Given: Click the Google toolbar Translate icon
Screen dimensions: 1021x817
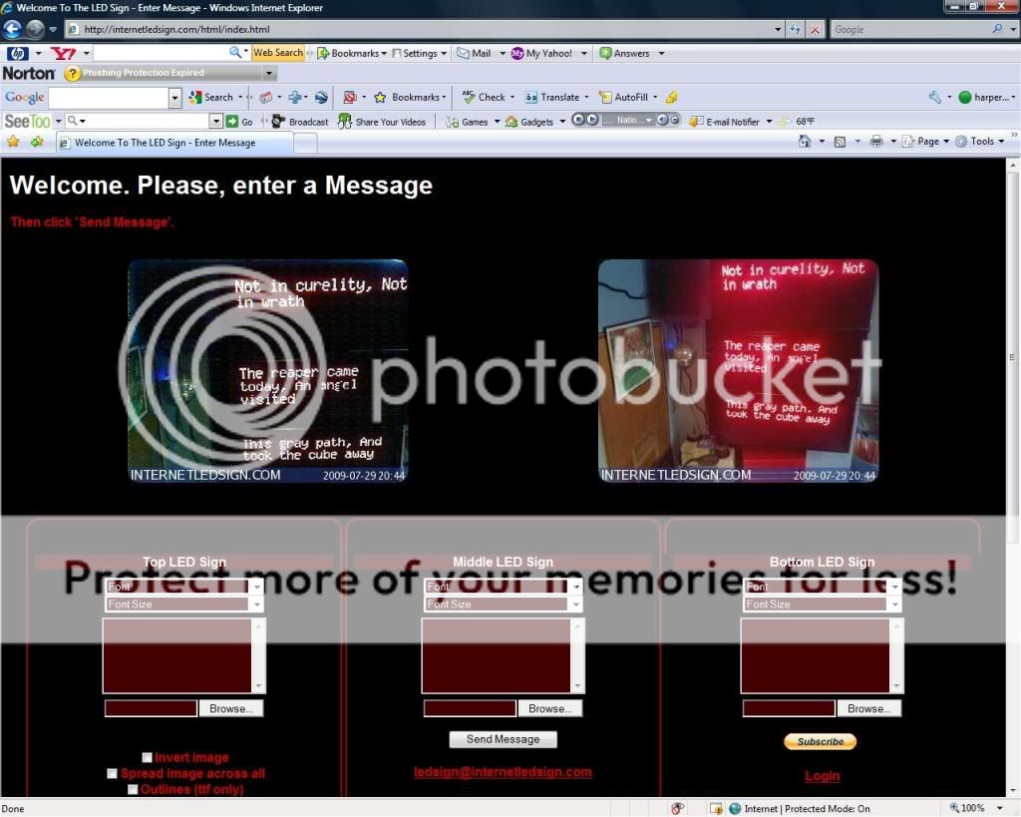Looking at the screenshot, I should [x=531, y=98].
